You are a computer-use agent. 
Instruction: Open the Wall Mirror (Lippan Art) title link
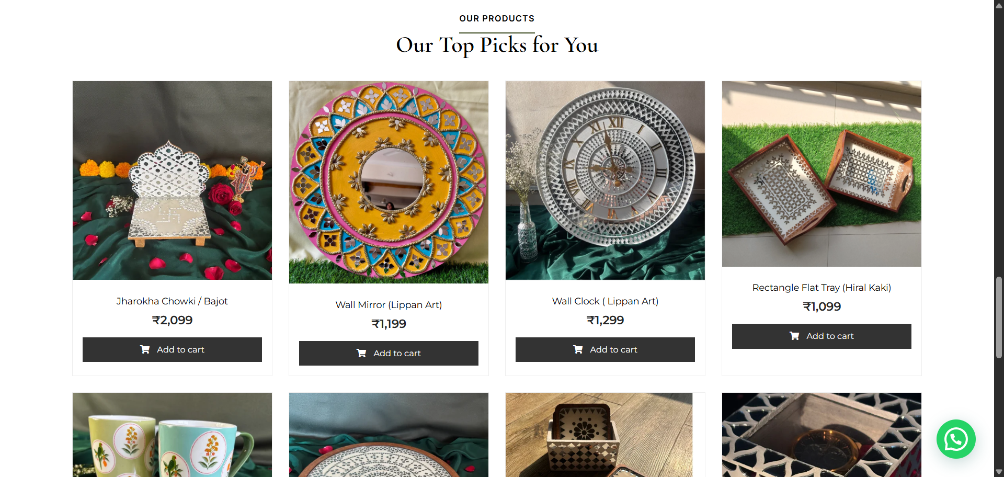pyautogui.click(x=389, y=305)
